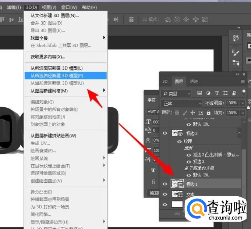
Task: Choose the 3D pan mode icon
Action: point(186,19)
